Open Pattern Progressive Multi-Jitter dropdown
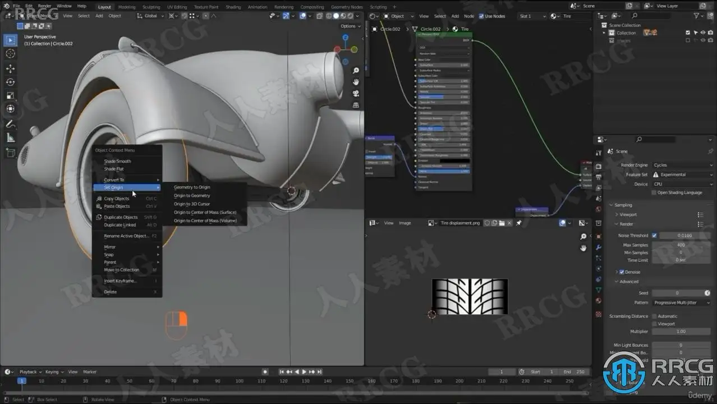 pyautogui.click(x=682, y=302)
